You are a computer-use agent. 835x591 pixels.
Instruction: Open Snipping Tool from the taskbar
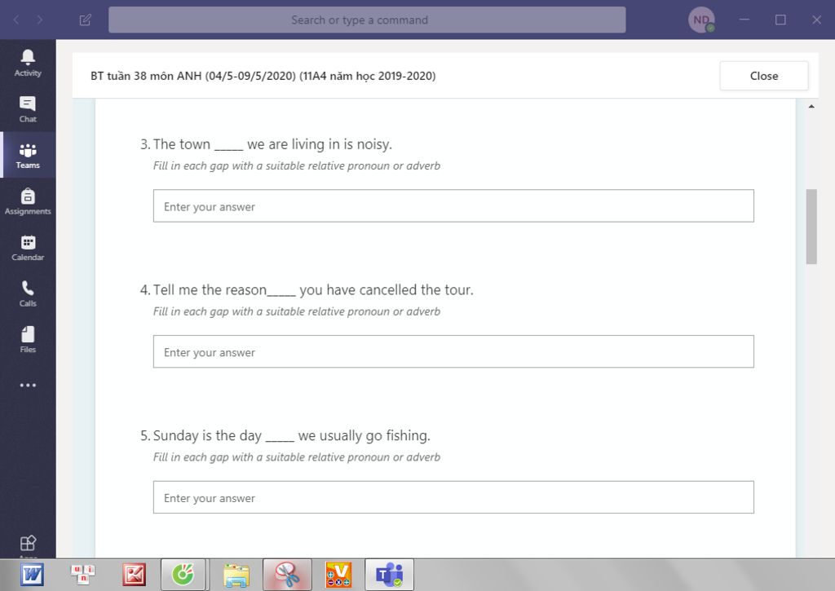[x=287, y=575]
